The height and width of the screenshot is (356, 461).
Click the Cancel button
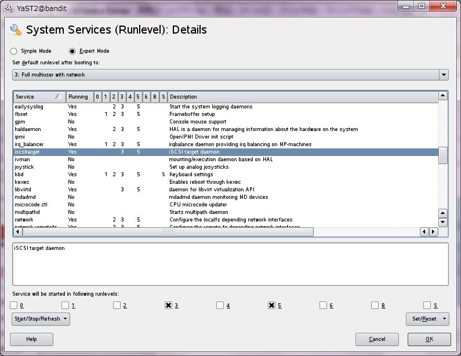[377, 339]
